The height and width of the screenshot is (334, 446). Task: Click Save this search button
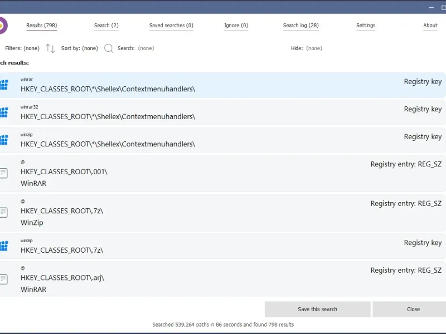tap(317, 309)
